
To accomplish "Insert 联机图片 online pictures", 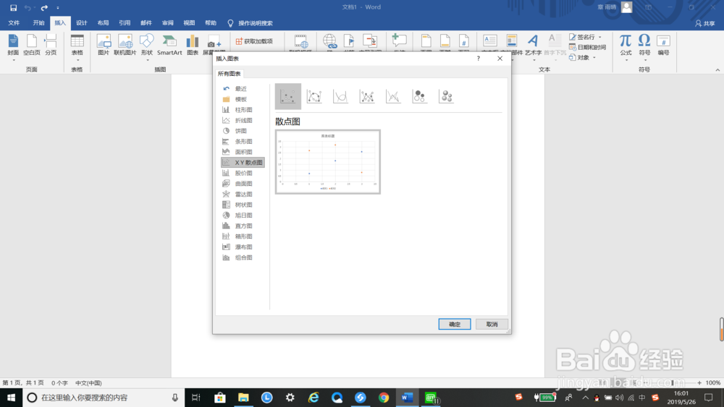I will [125, 45].
